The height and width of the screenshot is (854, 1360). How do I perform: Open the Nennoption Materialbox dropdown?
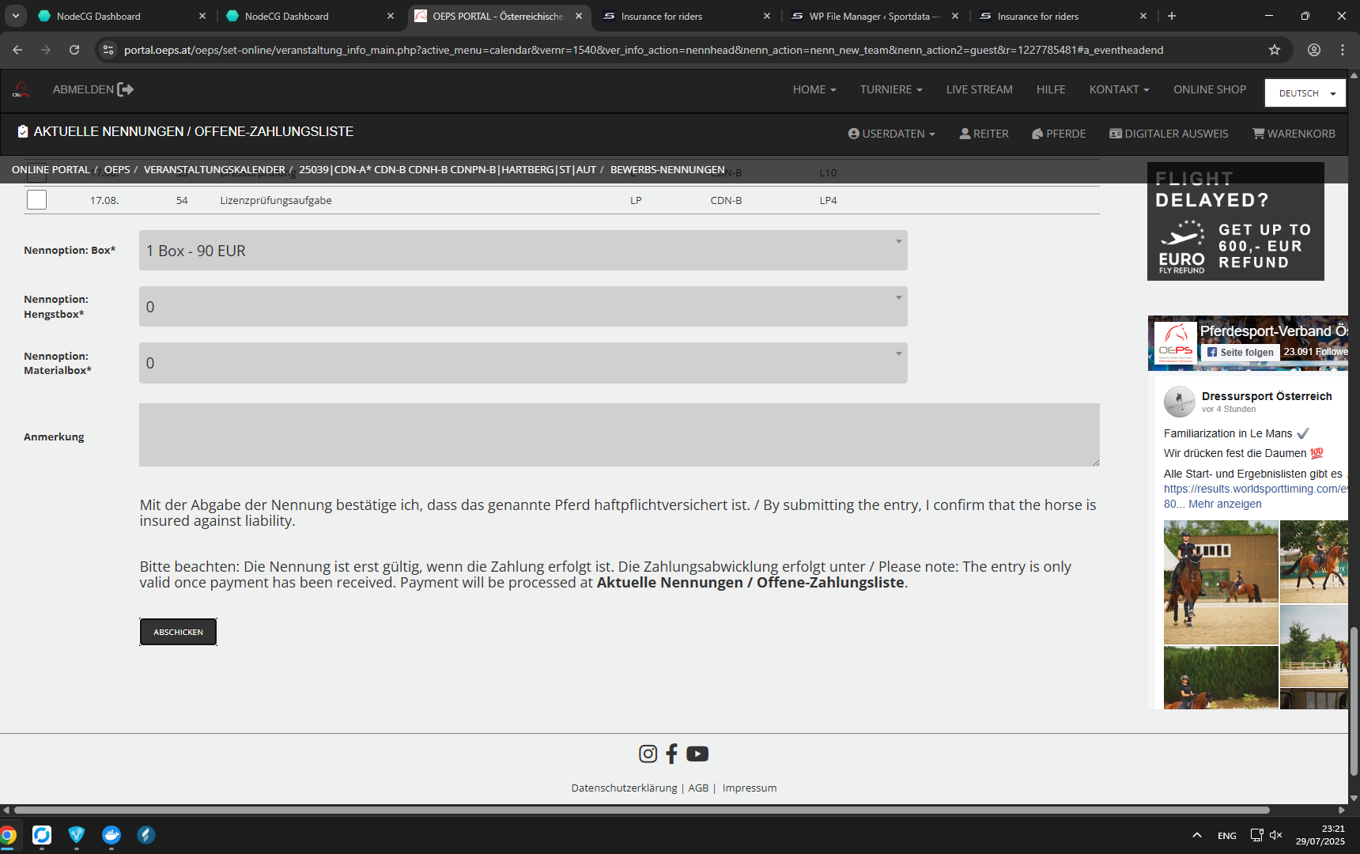click(x=523, y=363)
